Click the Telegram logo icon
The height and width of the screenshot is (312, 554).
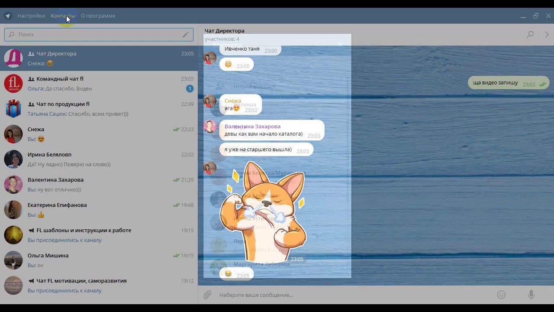[8, 16]
